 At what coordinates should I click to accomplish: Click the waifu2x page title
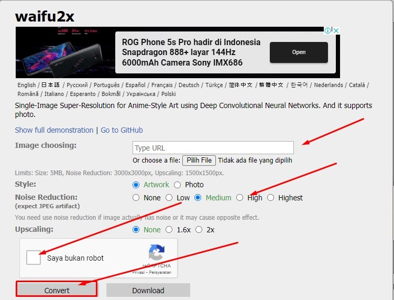tap(45, 17)
